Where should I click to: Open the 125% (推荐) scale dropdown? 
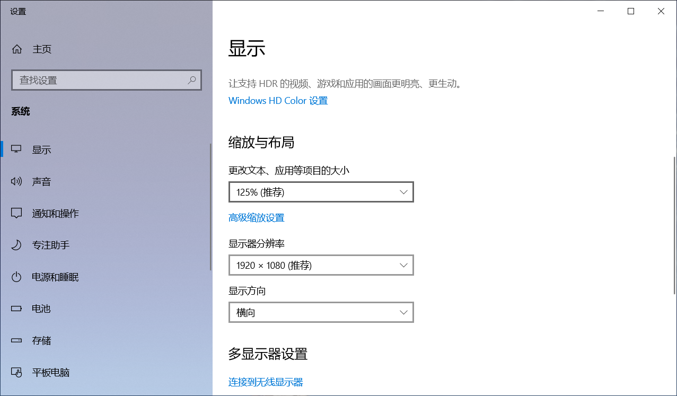click(x=321, y=192)
